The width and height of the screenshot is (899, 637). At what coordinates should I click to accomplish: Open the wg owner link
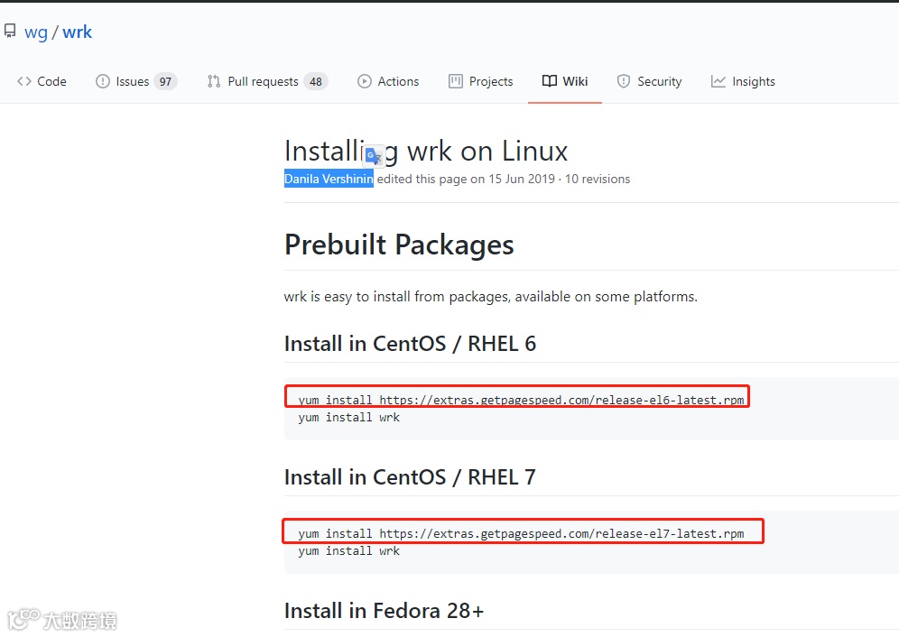pyautogui.click(x=35, y=32)
